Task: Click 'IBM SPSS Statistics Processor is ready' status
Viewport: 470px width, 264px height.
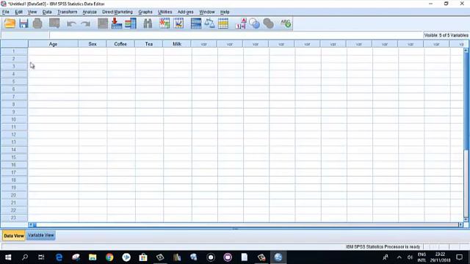Action: [x=383, y=246]
